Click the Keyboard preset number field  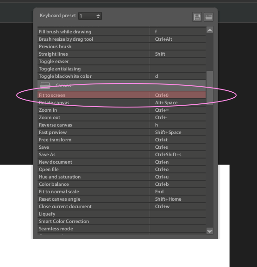90,16
